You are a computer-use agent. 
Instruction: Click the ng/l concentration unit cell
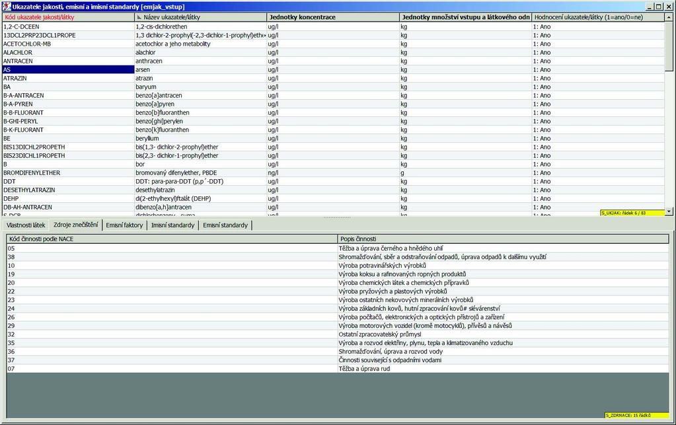[x=333, y=173]
